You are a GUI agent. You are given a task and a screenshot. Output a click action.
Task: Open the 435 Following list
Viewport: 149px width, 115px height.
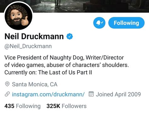[x=22, y=106]
